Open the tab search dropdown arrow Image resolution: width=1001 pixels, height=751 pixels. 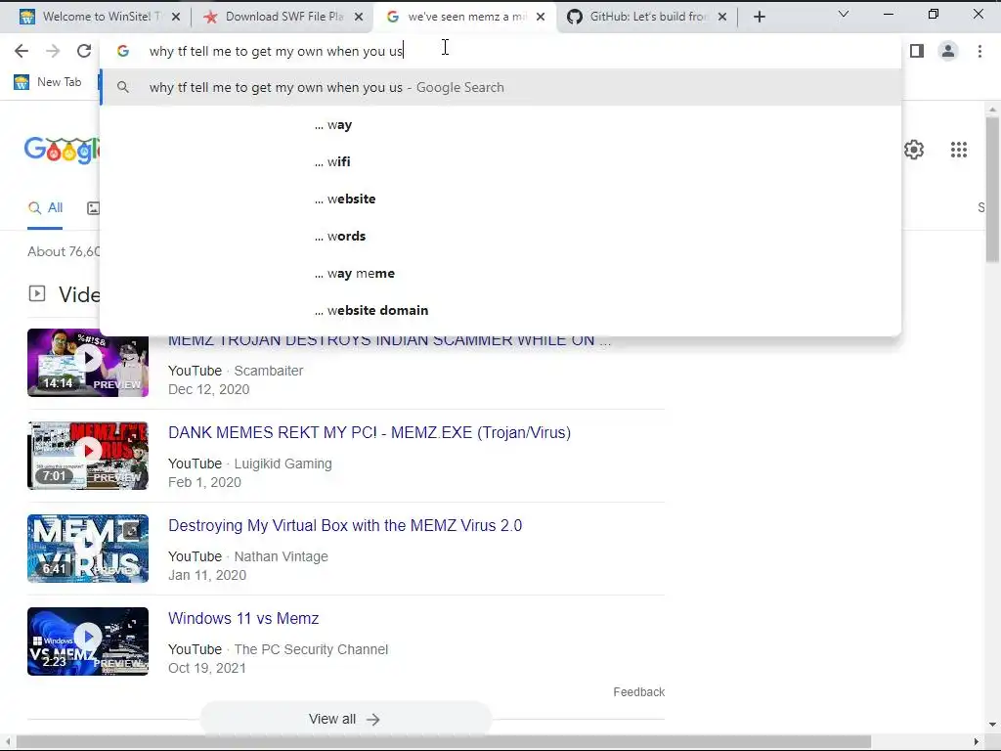point(844,14)
